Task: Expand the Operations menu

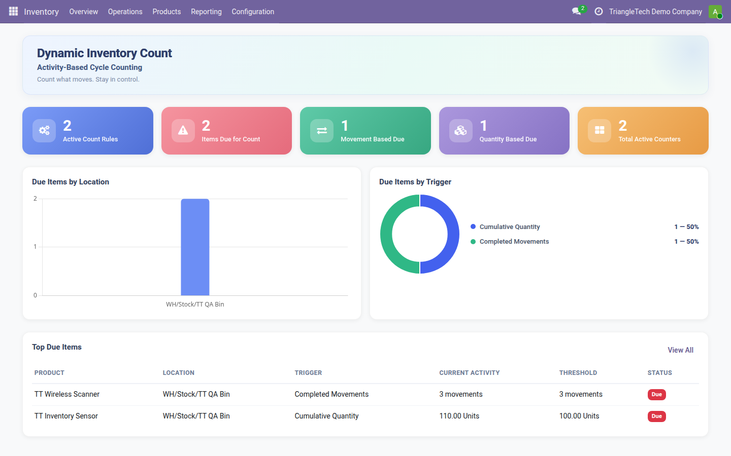Action: [x=125, y=12]
